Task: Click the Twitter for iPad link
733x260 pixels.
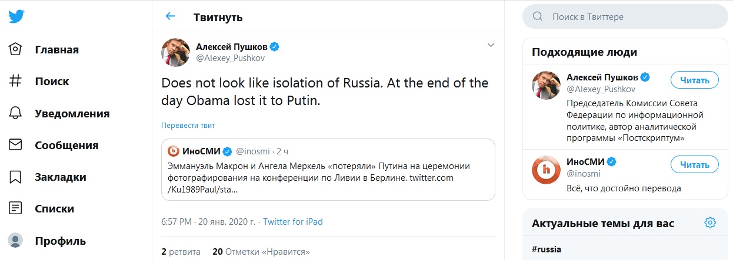Action: [292, 222]
